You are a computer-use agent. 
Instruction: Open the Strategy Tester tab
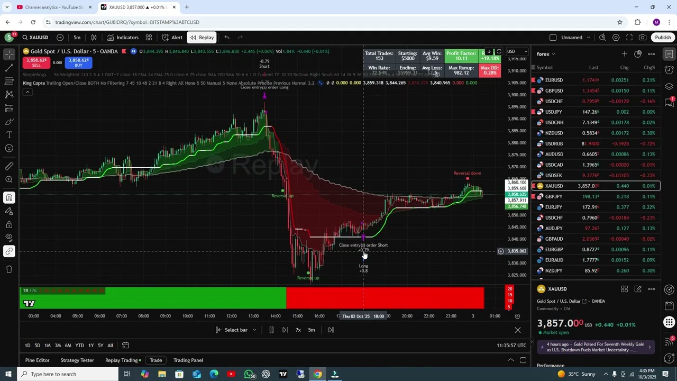pyautogui.click(x=77, y=360)
